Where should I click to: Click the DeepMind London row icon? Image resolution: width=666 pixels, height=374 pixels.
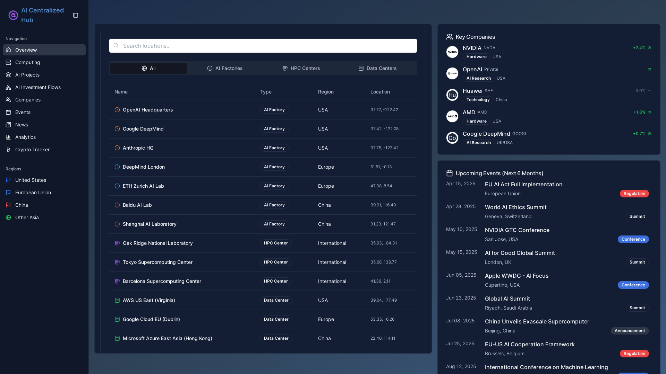tap(117, 167)
